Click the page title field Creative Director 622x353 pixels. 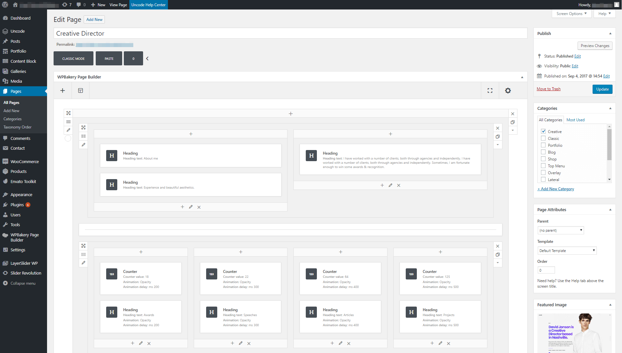(290, 33)
